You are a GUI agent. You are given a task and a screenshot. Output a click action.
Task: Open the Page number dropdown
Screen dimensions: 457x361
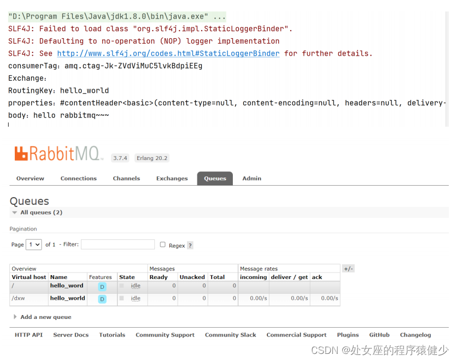(34, 245)
